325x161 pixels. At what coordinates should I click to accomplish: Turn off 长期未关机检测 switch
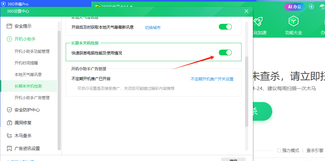pyautogui.click(x=225, y=52)
